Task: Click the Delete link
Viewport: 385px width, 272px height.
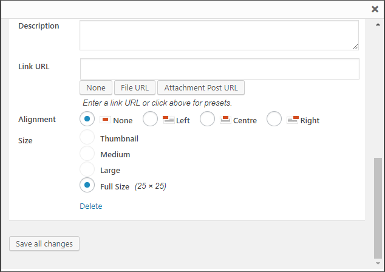Action: pos(91,206)
